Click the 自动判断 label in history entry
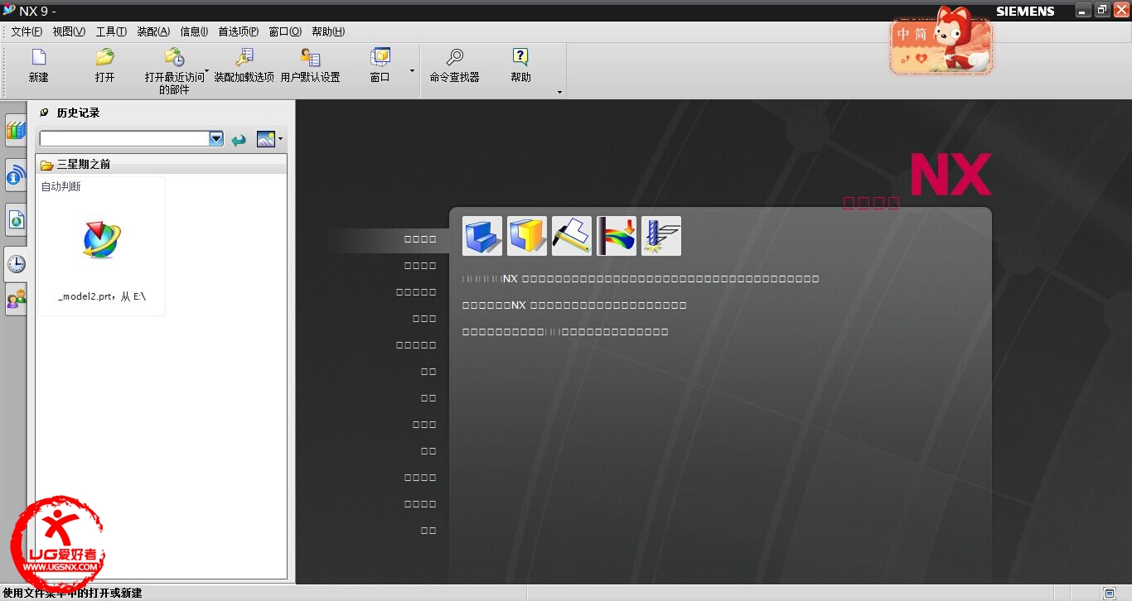 click(61, 186)
